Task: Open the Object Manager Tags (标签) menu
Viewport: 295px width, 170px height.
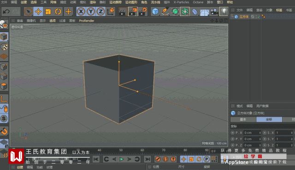Action: 279,10
